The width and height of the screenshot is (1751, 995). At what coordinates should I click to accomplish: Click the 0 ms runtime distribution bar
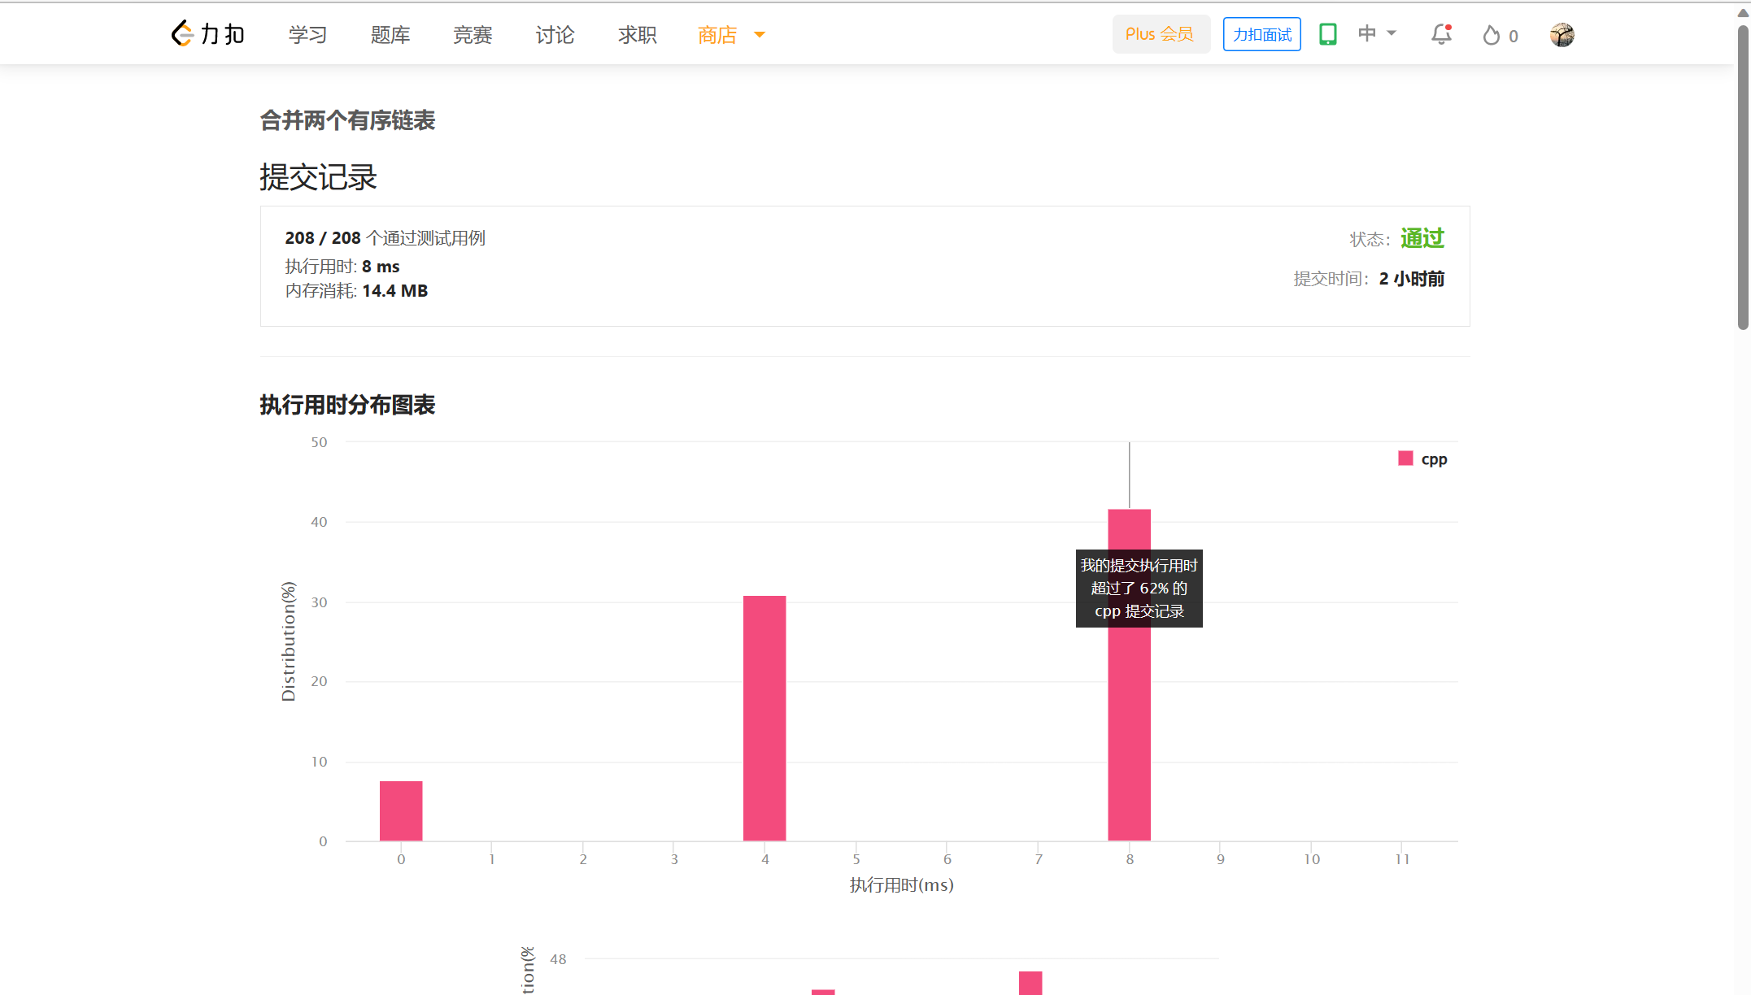coord(401,810)
